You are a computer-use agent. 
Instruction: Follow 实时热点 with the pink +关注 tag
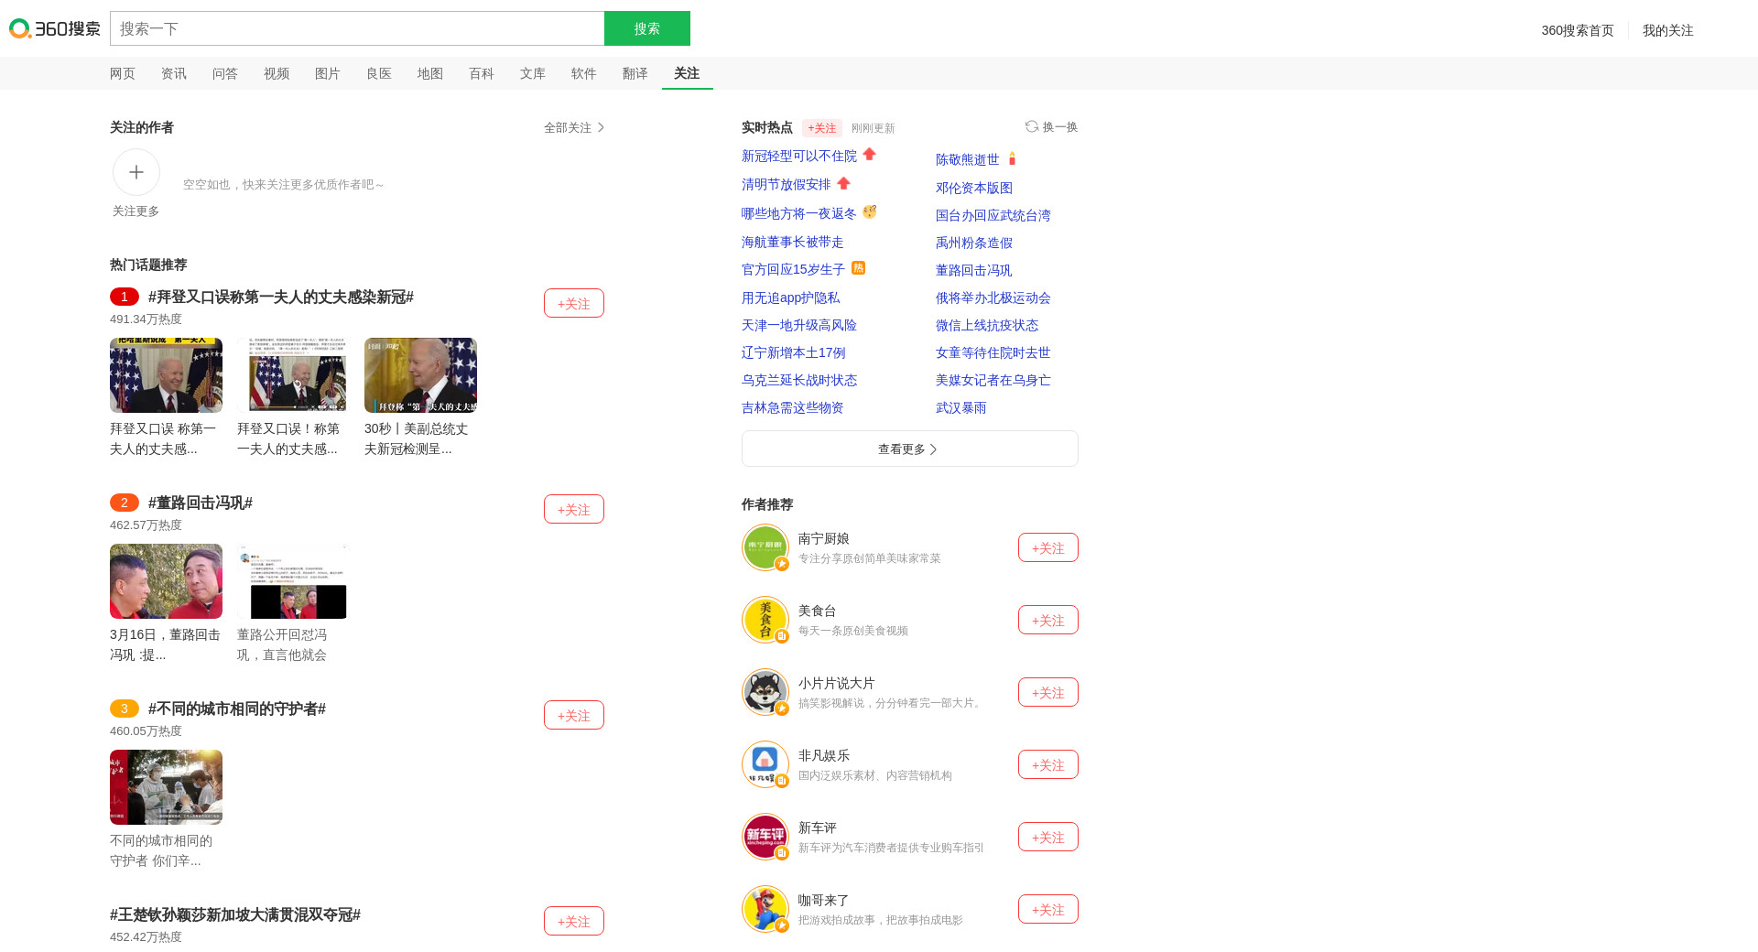tap(821, 128)
